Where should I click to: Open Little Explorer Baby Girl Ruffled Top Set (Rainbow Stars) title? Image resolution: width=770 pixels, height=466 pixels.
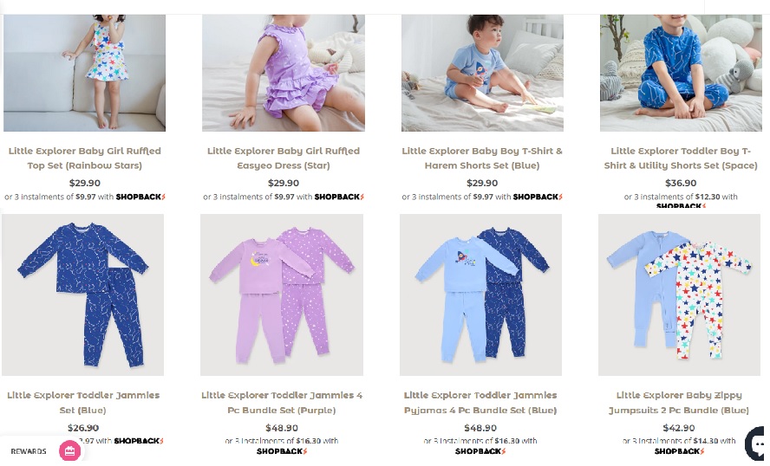tap(84, 158)
